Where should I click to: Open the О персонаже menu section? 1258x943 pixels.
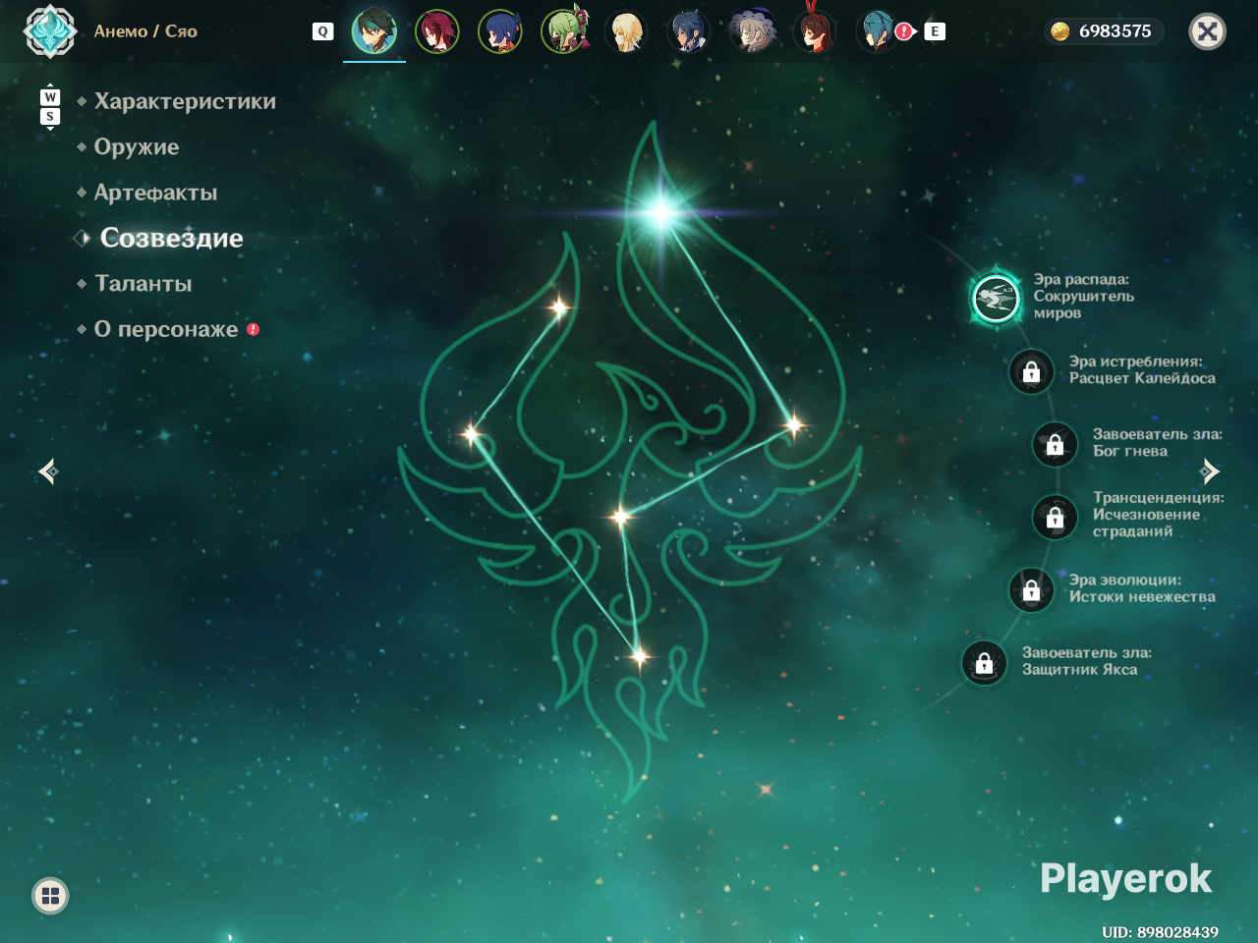pos(166,329)
